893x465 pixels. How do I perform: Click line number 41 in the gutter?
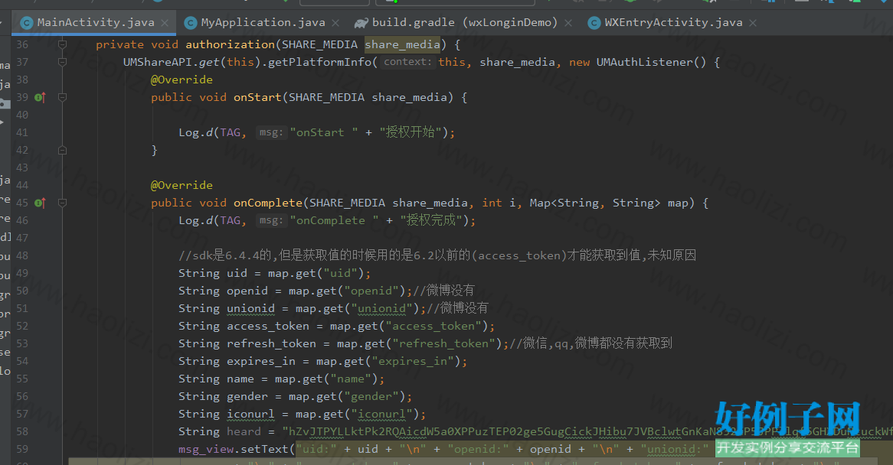pos(22,132)
